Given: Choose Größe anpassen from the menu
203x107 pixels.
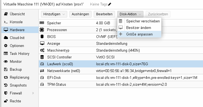Looking at the screenshot, I should (x=139, y=34).
